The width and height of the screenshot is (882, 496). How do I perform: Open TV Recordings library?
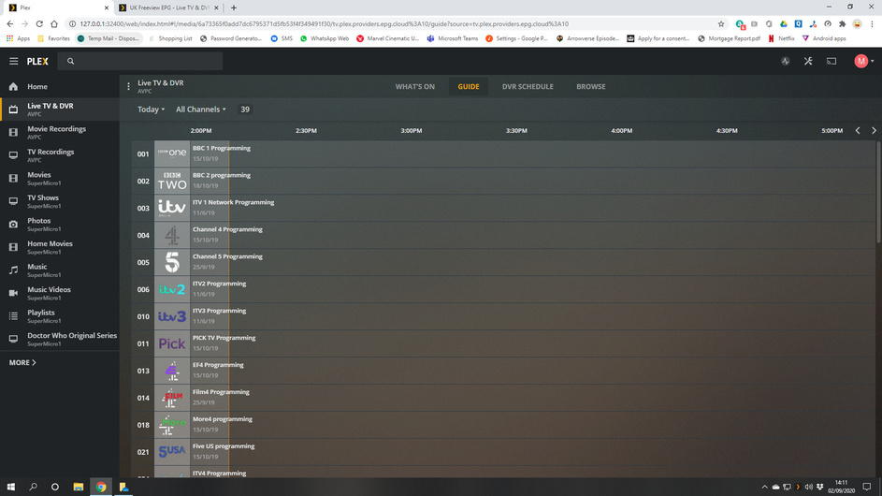pos(60,155)
